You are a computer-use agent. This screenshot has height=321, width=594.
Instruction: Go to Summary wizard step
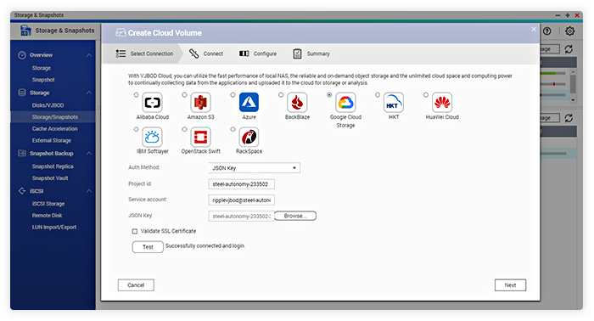click(x=311, y=53)
